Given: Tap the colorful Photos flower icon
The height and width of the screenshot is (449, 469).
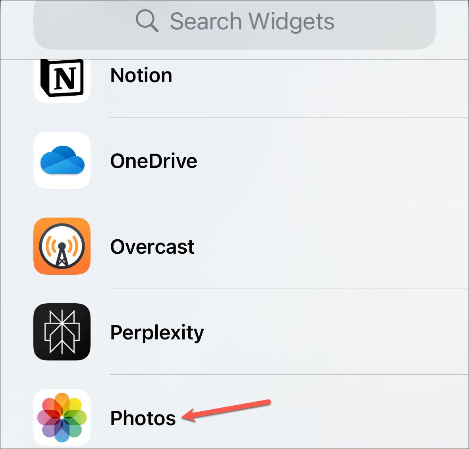Looking at the screenshot, I should click(x=62, y=418).
